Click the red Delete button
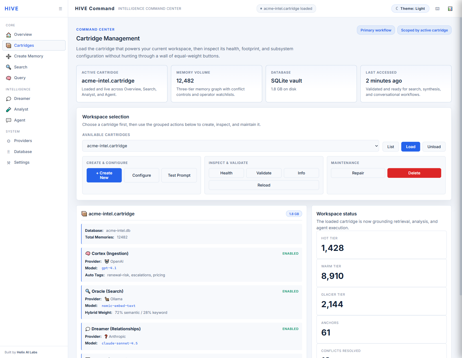 click(414, 173)
